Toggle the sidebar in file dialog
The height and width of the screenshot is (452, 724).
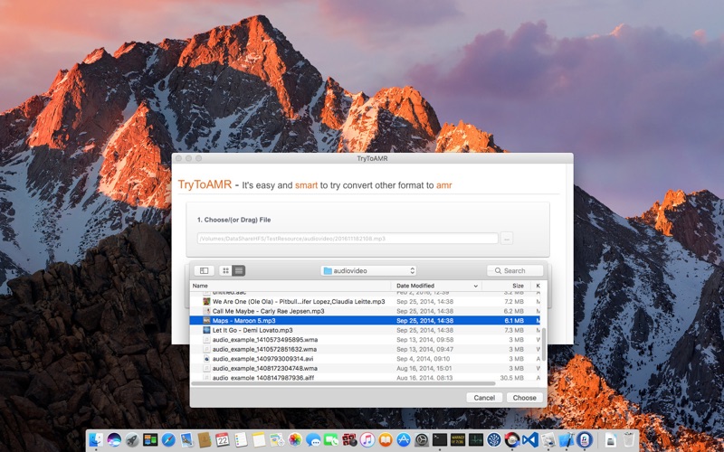coord(204,270)
